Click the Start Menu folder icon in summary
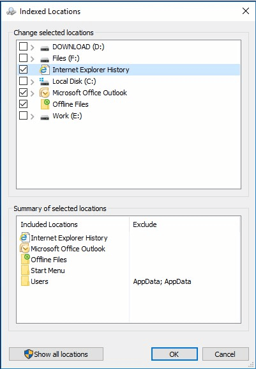256x369 pixels. click(x=25, y=271)
